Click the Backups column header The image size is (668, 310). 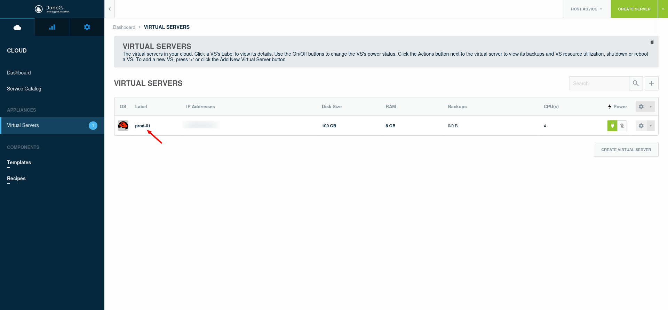tap(457, 106)
